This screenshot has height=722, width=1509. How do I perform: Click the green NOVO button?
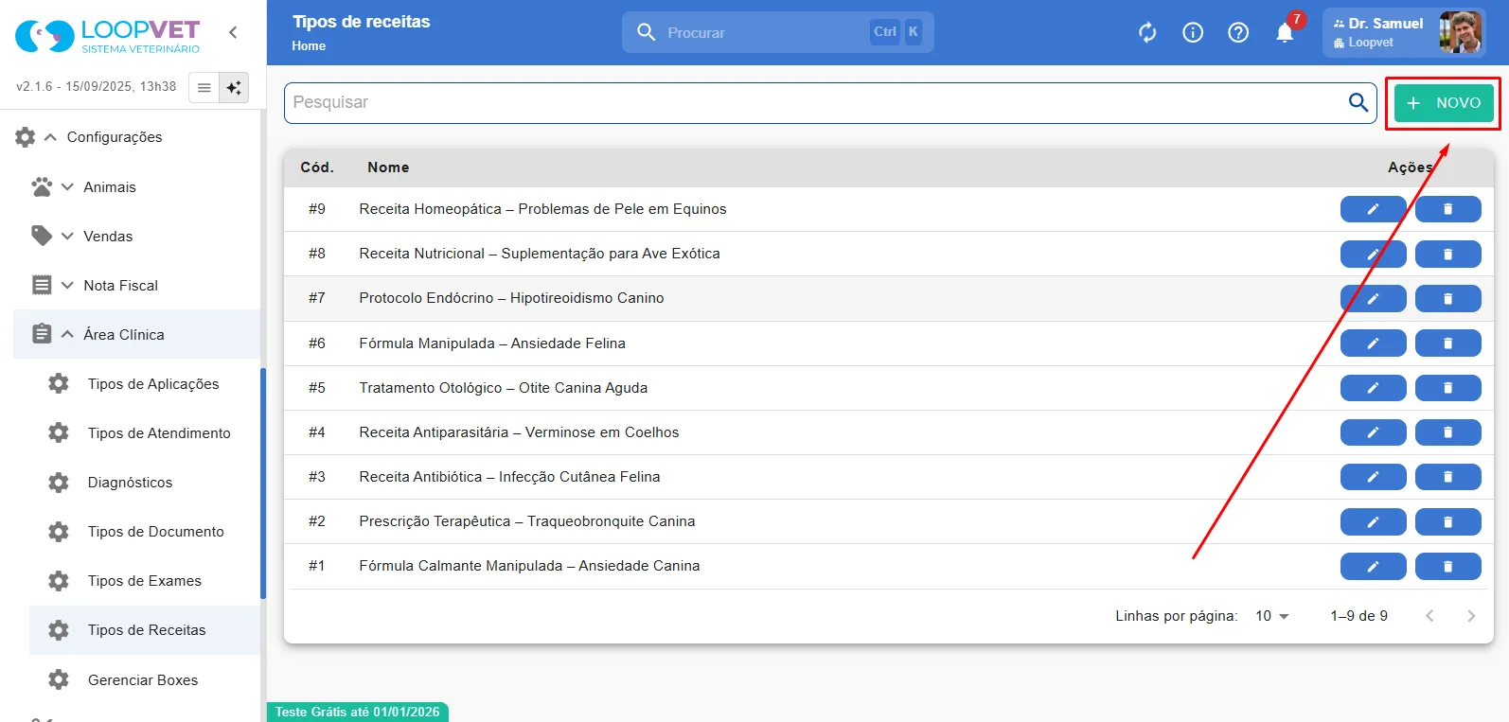point(1444,103)
